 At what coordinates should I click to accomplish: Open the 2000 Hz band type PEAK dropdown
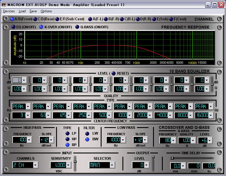click(x=150, y=107)
